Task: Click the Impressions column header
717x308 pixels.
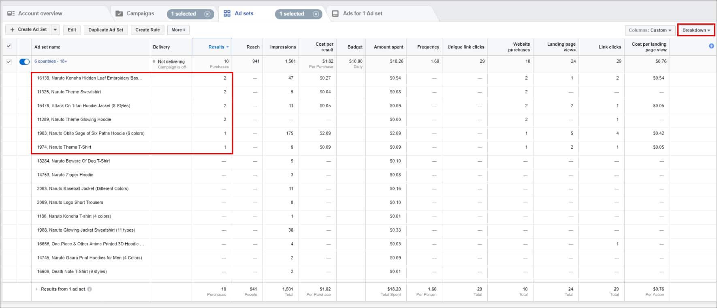Action: (281, 47)
